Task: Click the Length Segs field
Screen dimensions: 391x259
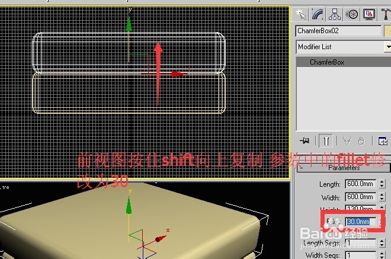Action: pos(361,243)
